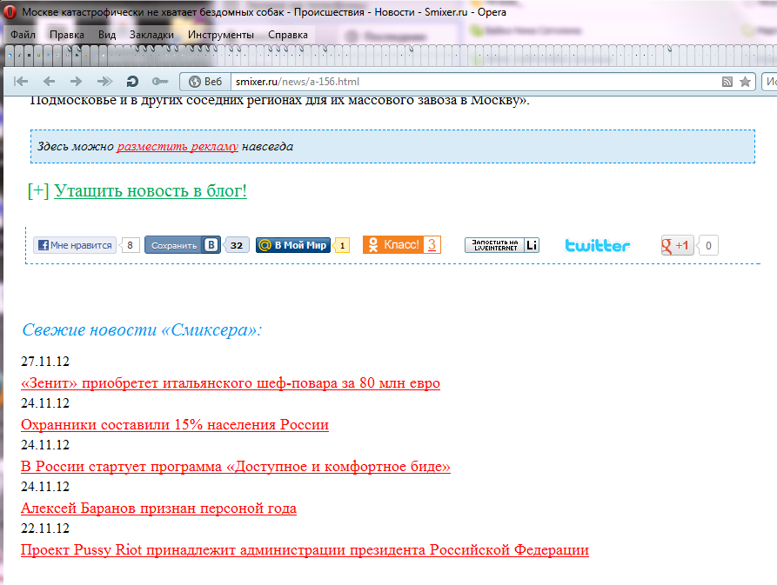
Task: Click the Веб globe badge in address bar
Action: point(205,82)
